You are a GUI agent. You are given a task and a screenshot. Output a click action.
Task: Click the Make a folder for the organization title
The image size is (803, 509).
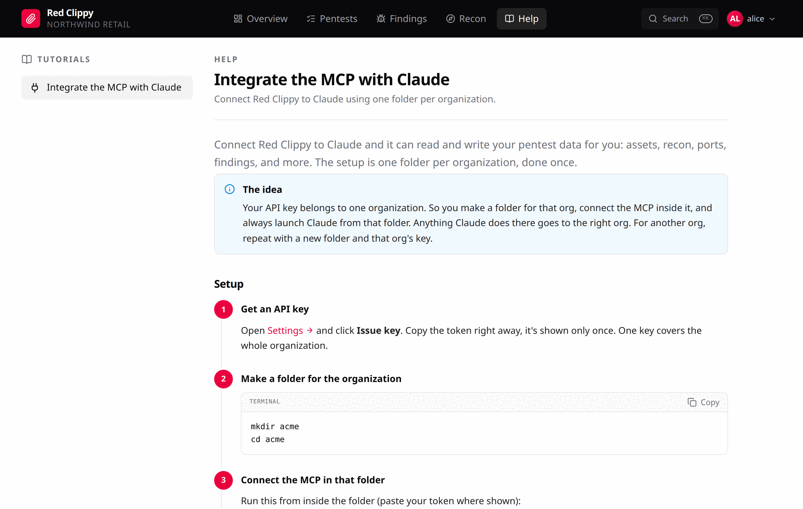click(x=321, y=378)
